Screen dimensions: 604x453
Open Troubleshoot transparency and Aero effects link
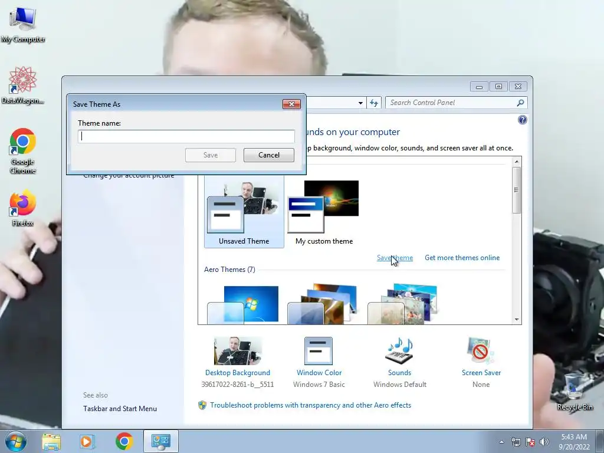tap(310, 405)
